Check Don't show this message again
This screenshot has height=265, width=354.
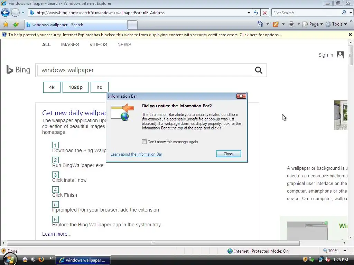[144, 142]
